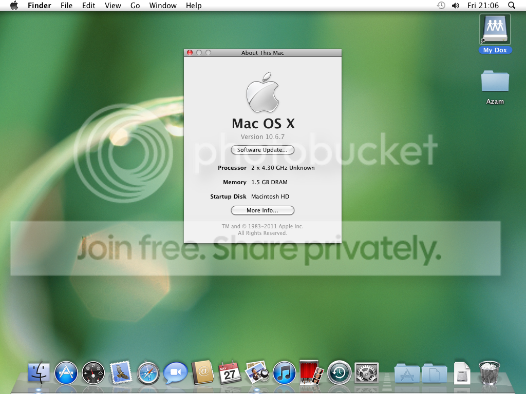The width and height of the screenshot is (526, 394).
Task: Open iChat from the Dock
Action: pos(176,372)
